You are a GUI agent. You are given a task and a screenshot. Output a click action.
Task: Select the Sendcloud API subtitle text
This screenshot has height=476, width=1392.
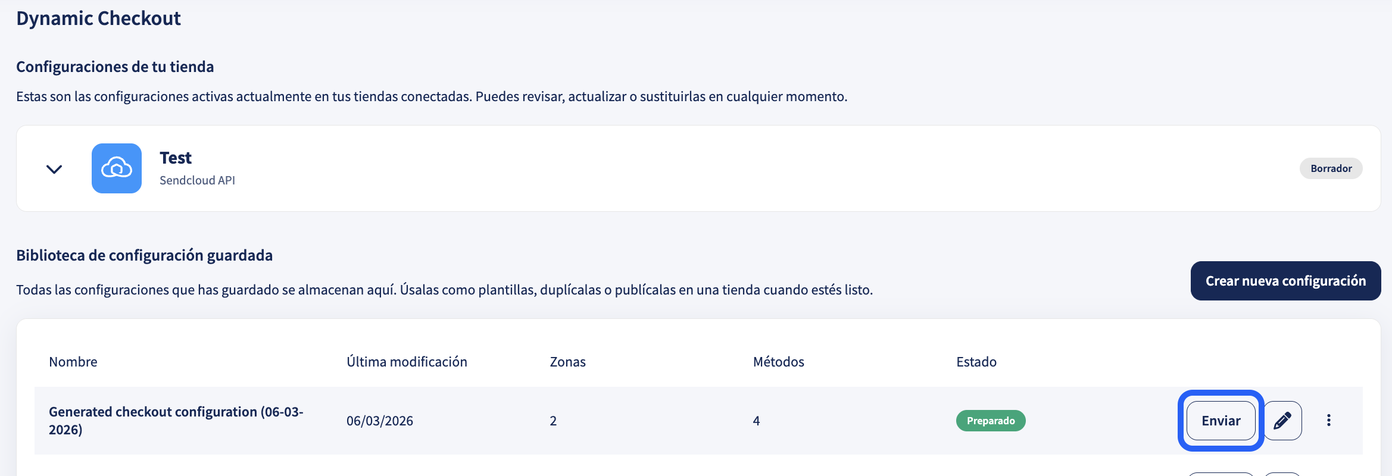click(197, 180)
